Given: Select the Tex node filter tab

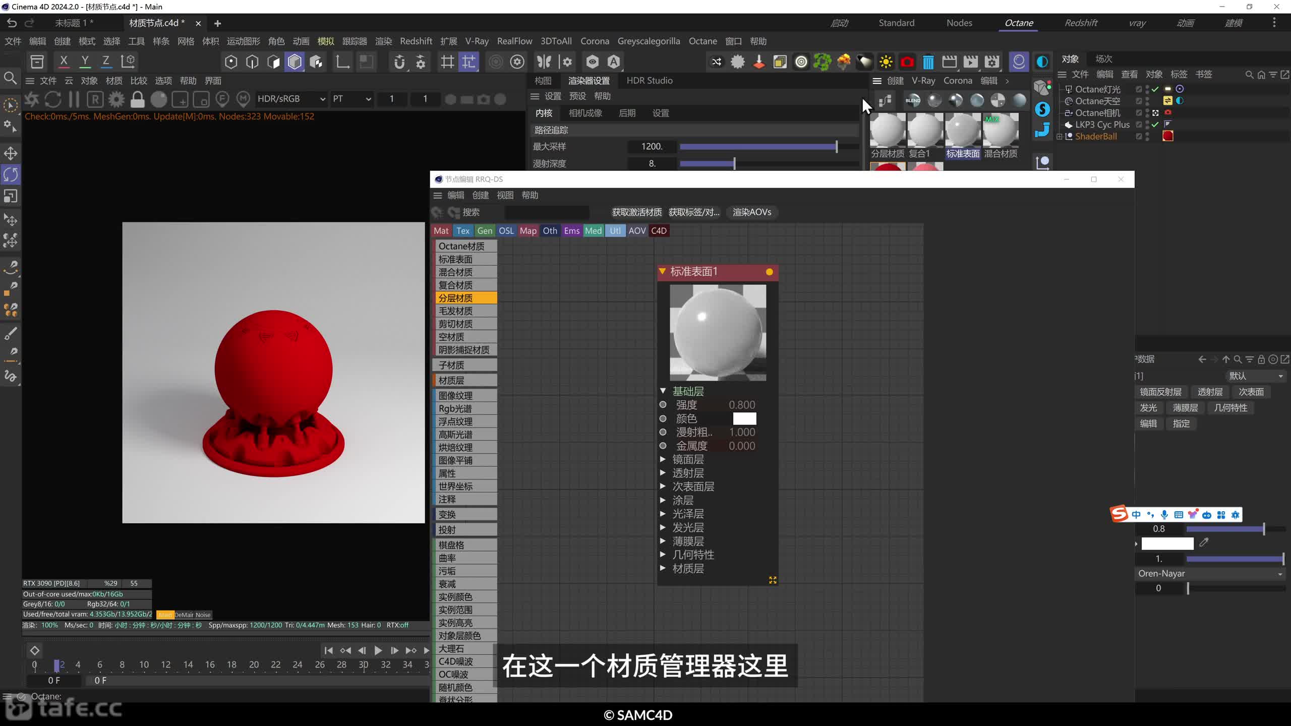Looking at the screenshot, I should (x=463, y=231).
